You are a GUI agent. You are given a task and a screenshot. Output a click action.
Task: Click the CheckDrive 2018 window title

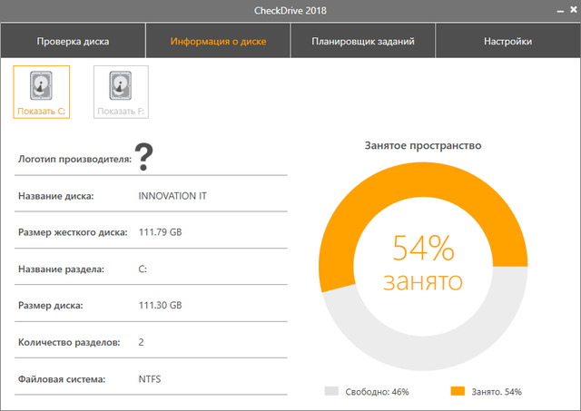[x=290, y=11]
